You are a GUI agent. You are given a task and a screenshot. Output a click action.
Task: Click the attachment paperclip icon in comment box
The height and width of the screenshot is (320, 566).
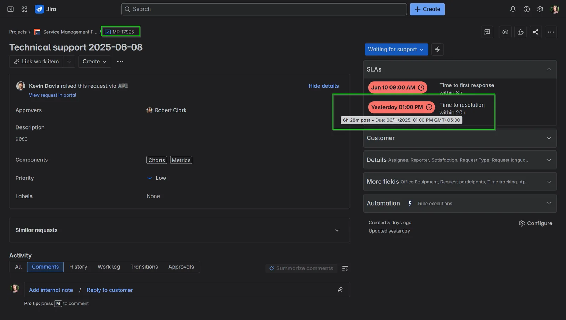point(340,290)
